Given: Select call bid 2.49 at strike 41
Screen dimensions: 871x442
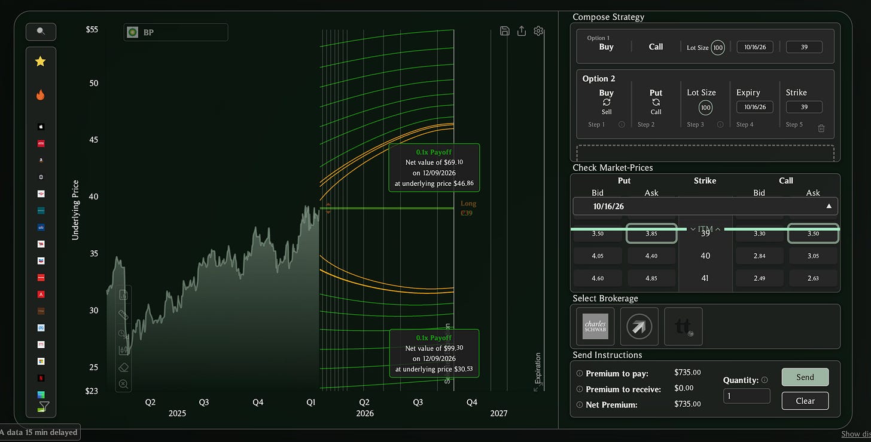Looking at the screenshot, I should pyautogui.click(x=759, y=278).
